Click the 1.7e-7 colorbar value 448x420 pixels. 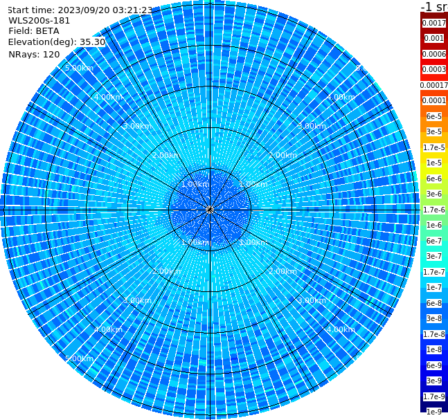tap(434, 272)
